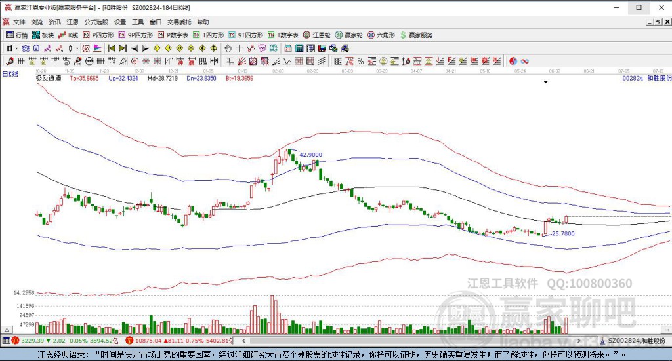672x361 pixels.
Task: Click the Dn=23.8350 value
Action: coord(201,78)
